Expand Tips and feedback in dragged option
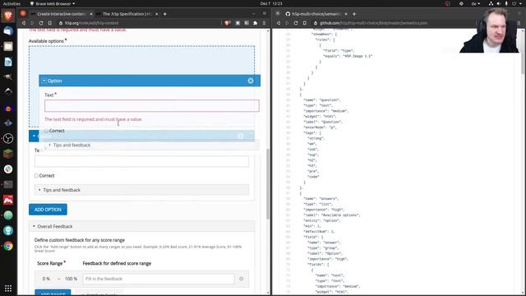The height and width of the screenshot is (296, 526). click(151, 145)
